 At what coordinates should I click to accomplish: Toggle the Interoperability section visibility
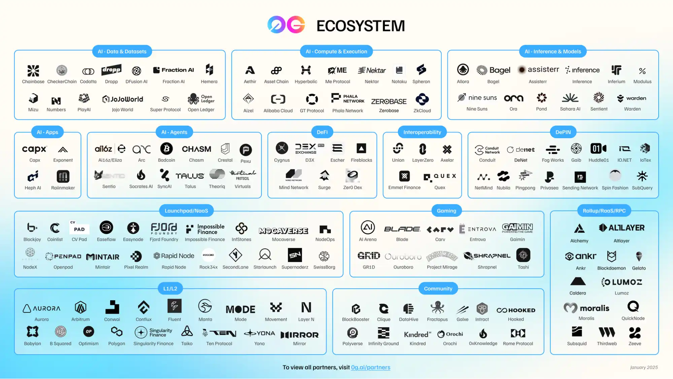pos(422,132)
